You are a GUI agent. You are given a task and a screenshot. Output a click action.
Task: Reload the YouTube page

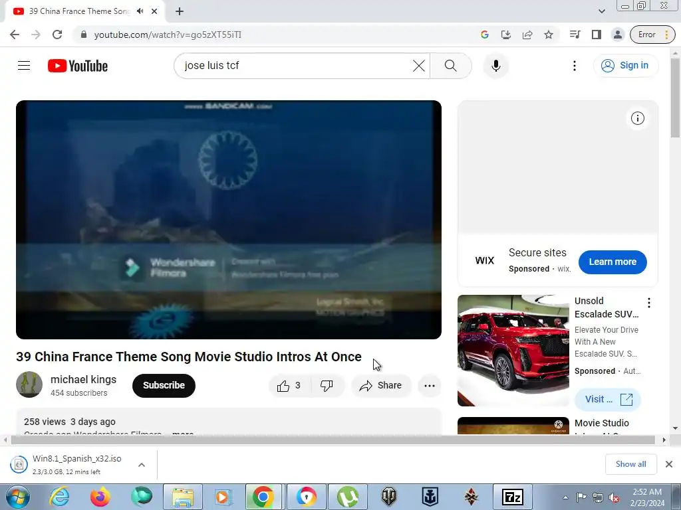[x=57, y=35]
